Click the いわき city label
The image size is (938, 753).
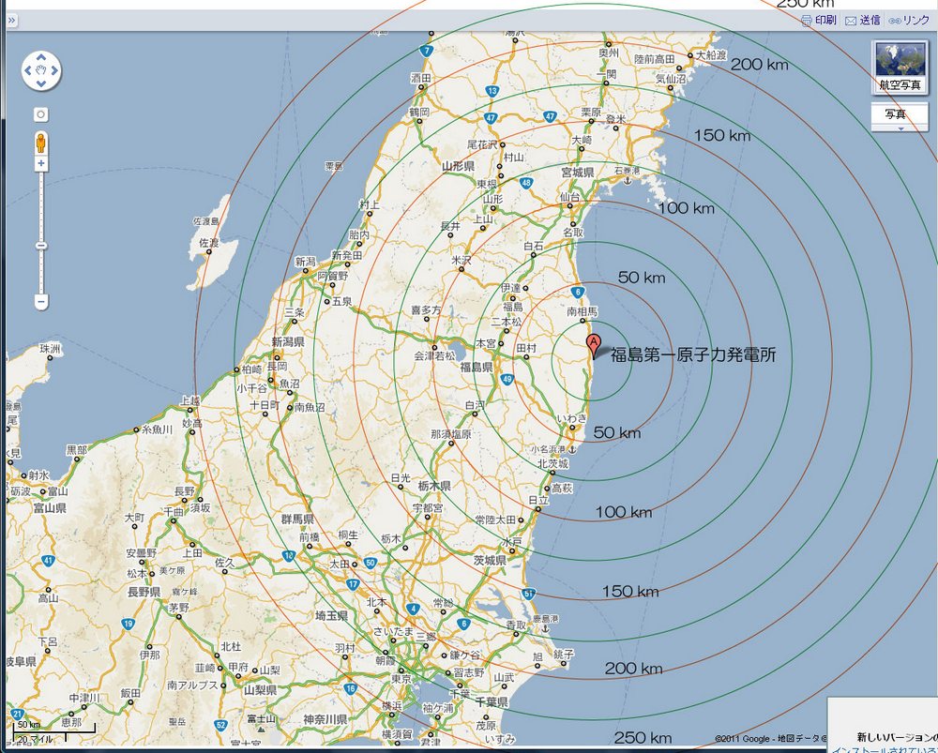coord(572,418)
